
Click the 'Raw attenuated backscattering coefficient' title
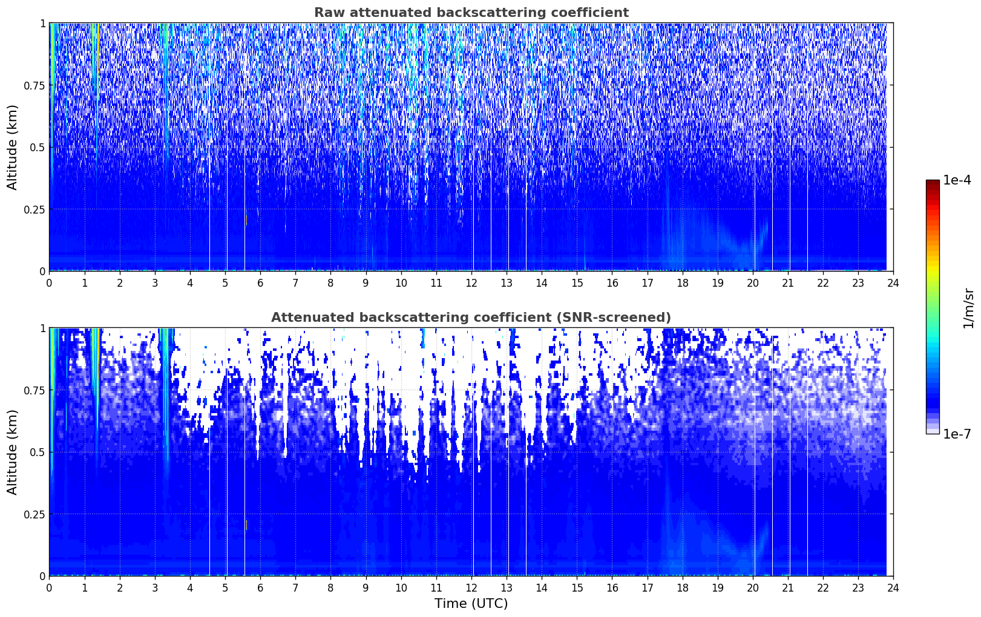[x=471, y=13]
